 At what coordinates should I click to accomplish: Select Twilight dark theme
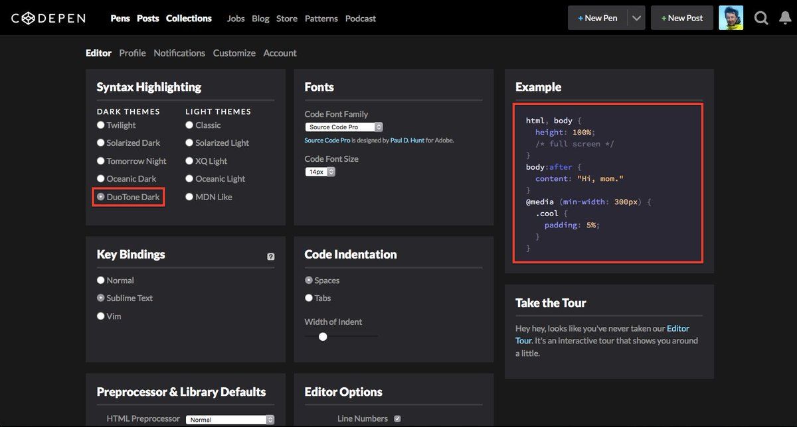coord(116,125)
